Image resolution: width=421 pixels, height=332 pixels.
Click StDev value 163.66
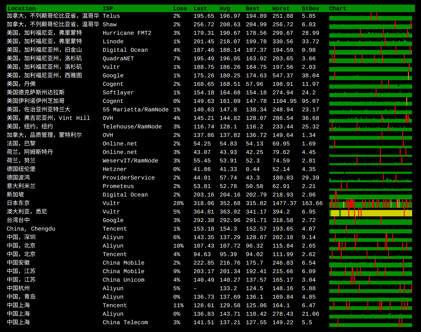pos(312,203)
